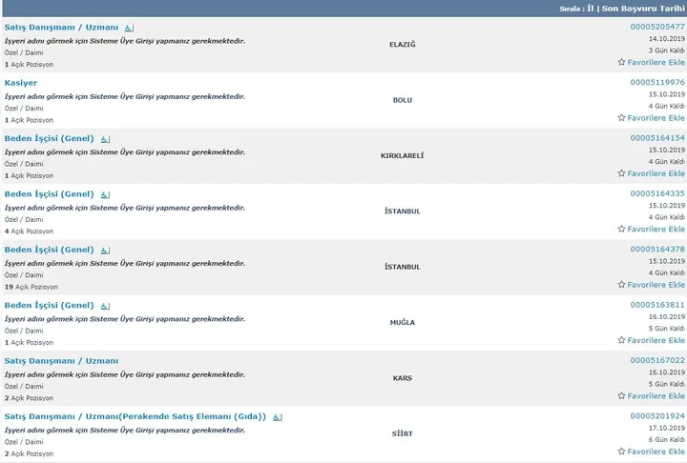Click the favorite star for the Kars listing
This screenshot has width=687, height=463.
[x=621, y=395]
